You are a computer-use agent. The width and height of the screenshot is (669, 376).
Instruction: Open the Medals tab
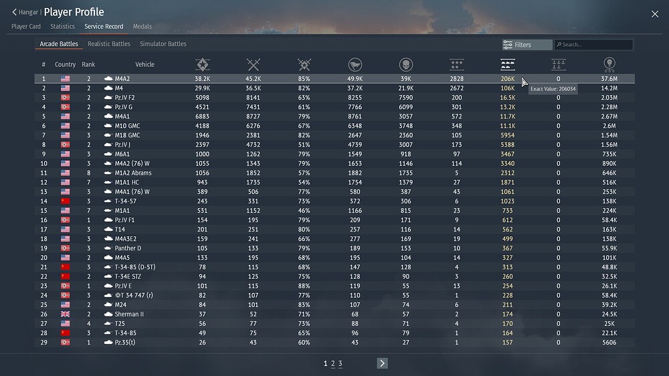[142, 27]
